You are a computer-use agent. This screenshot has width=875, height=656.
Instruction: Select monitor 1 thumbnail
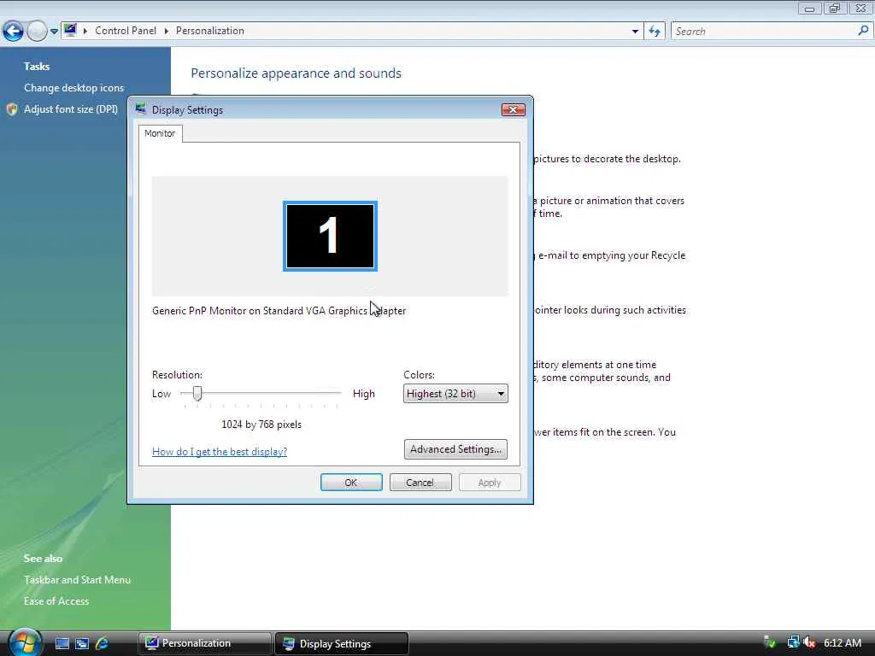[330, 236]
